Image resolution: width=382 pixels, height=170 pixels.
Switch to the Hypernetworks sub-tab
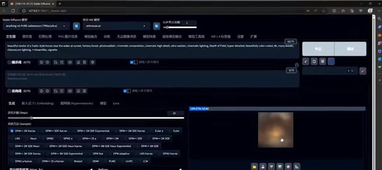pos(77,103)
